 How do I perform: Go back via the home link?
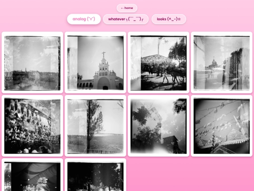tap(127, 8)
